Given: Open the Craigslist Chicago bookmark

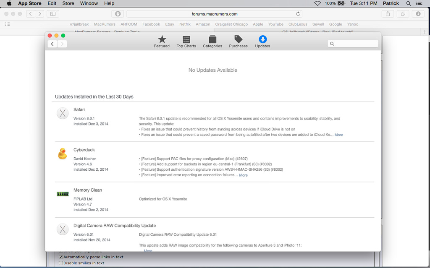Looking at the screenshot, I should (231, 24).
